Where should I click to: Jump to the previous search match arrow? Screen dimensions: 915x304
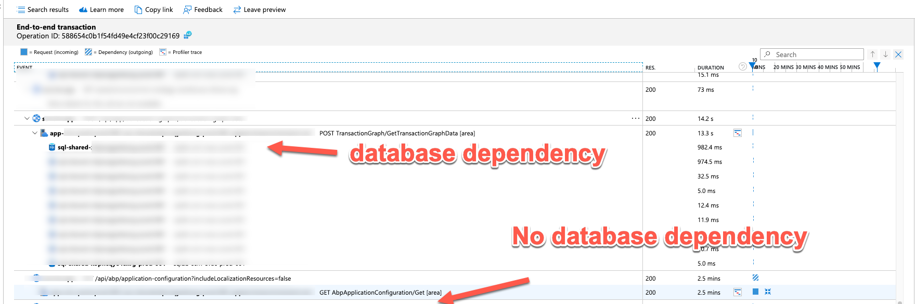coord(873,54)
